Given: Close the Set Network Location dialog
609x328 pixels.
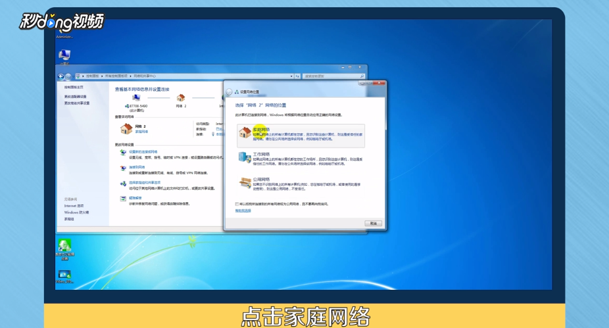Looking at the screenshot, I should 379,83.
